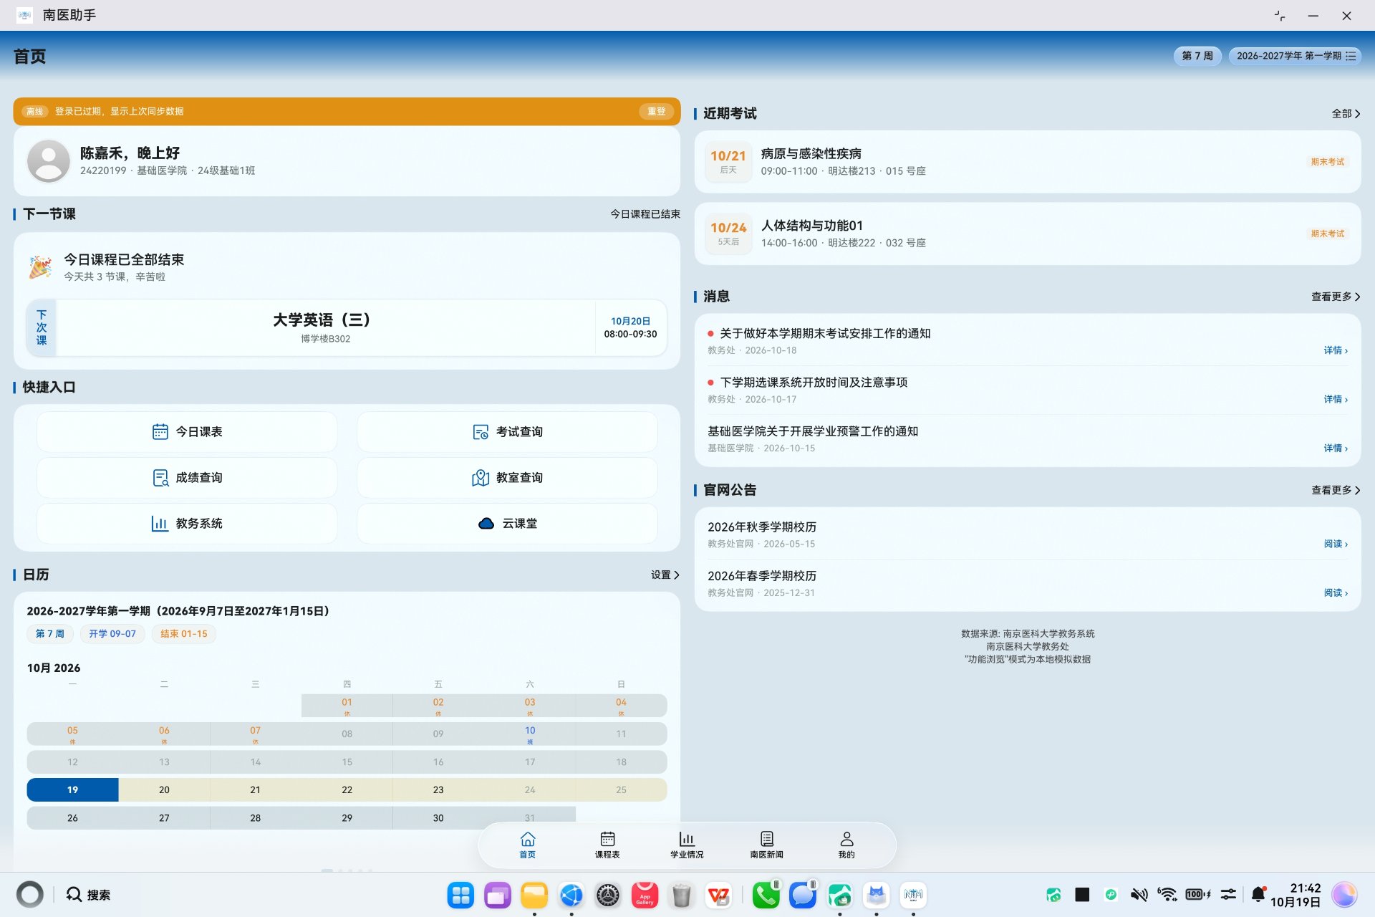Open the app launcher grid in dock
1375x917 pixels.
tap(460, 896)
